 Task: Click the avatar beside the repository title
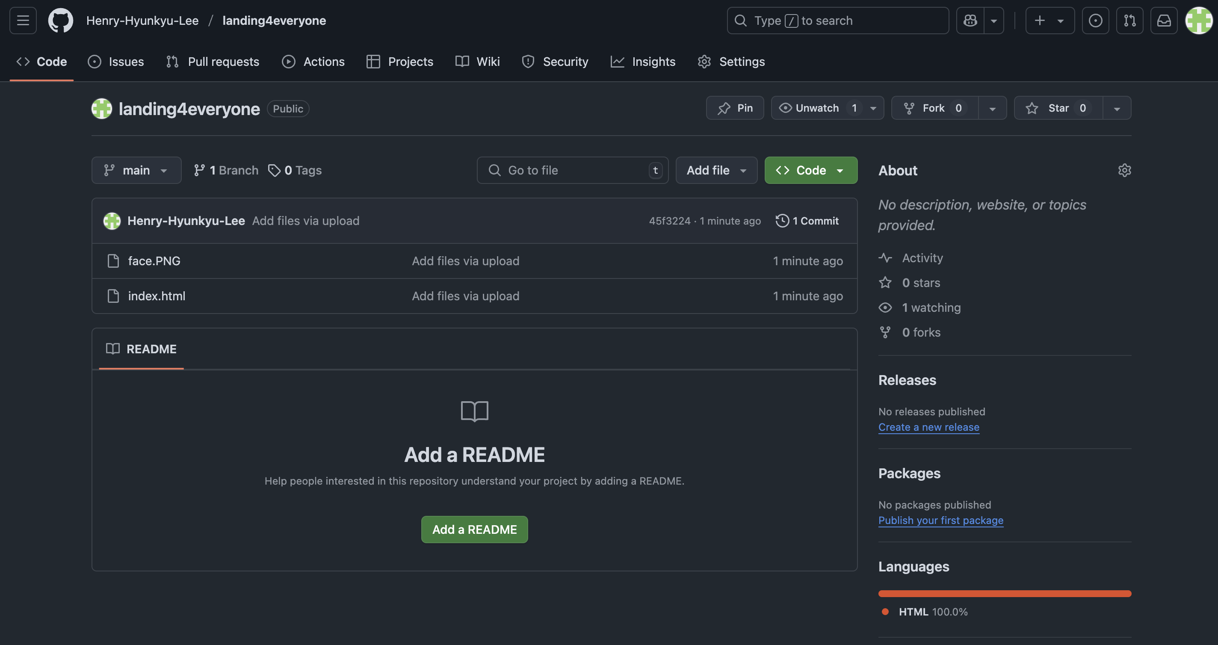(x=102, y=109)
